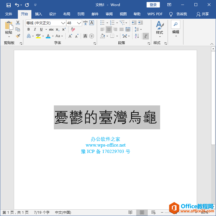Open font color dropdown arrow
Image resolution: width=216 pixels, height=216 pixels.
pos(53,36)
